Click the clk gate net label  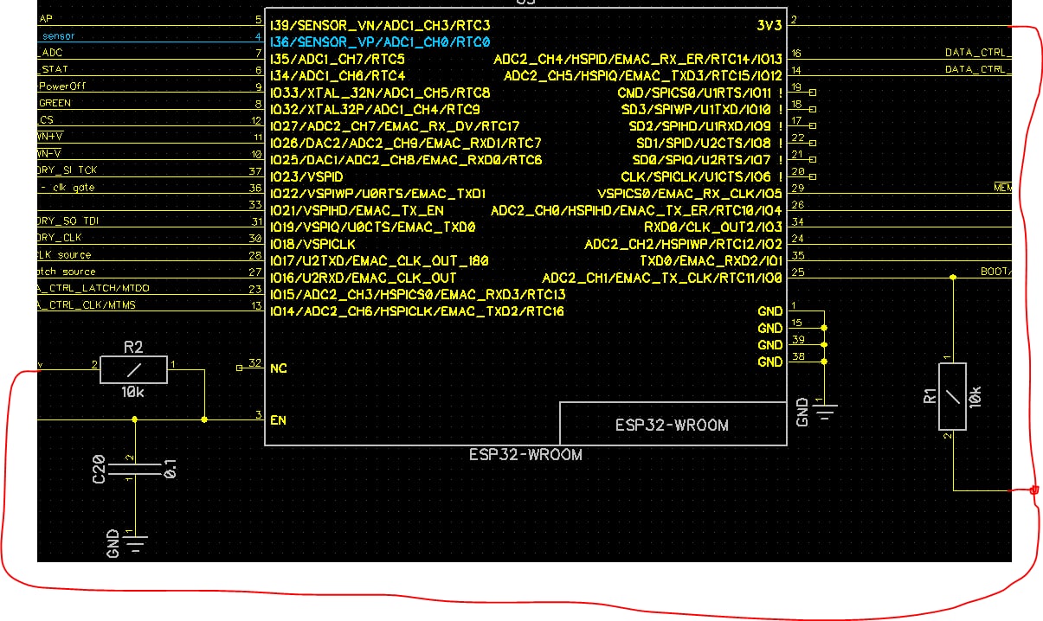point(73,187)
